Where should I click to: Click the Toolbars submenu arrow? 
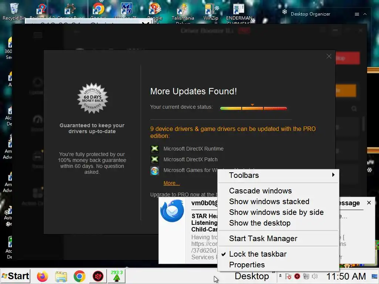click(x=333, y=175)
